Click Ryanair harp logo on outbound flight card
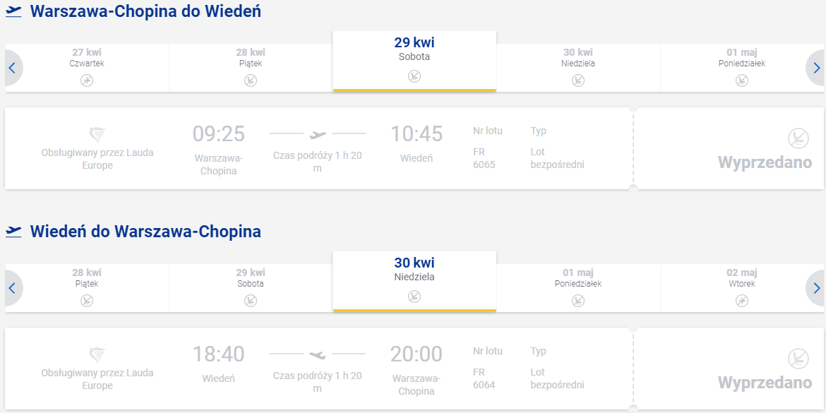 pos(97,135)
